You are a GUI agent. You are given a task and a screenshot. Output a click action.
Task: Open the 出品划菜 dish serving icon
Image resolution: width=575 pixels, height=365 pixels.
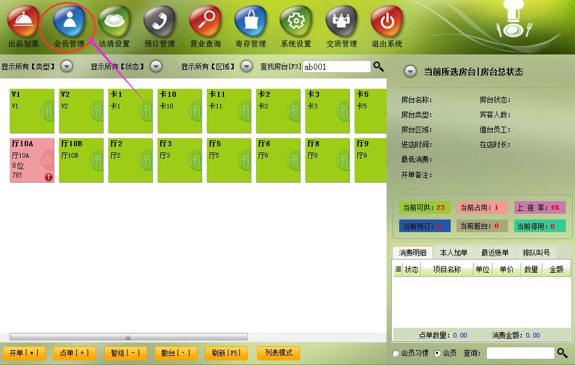[23, 22]
